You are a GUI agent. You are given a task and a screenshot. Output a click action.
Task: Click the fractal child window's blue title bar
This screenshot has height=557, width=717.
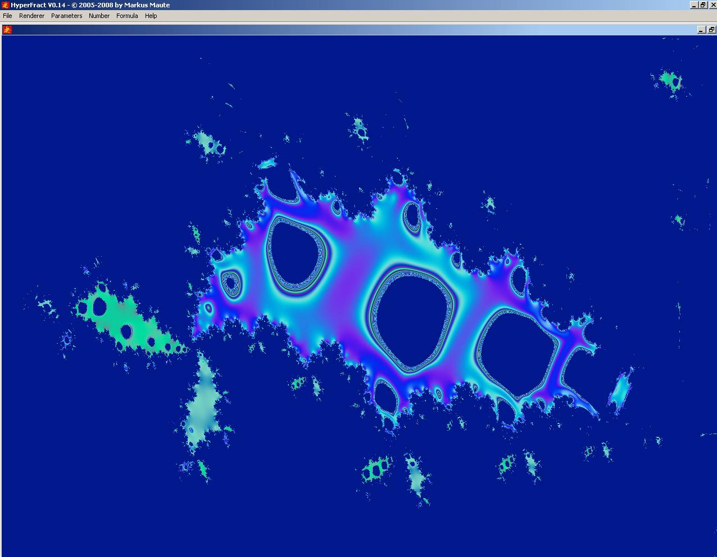click(337, 30)
